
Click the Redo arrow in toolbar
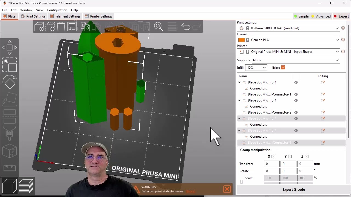coord(197,27)
